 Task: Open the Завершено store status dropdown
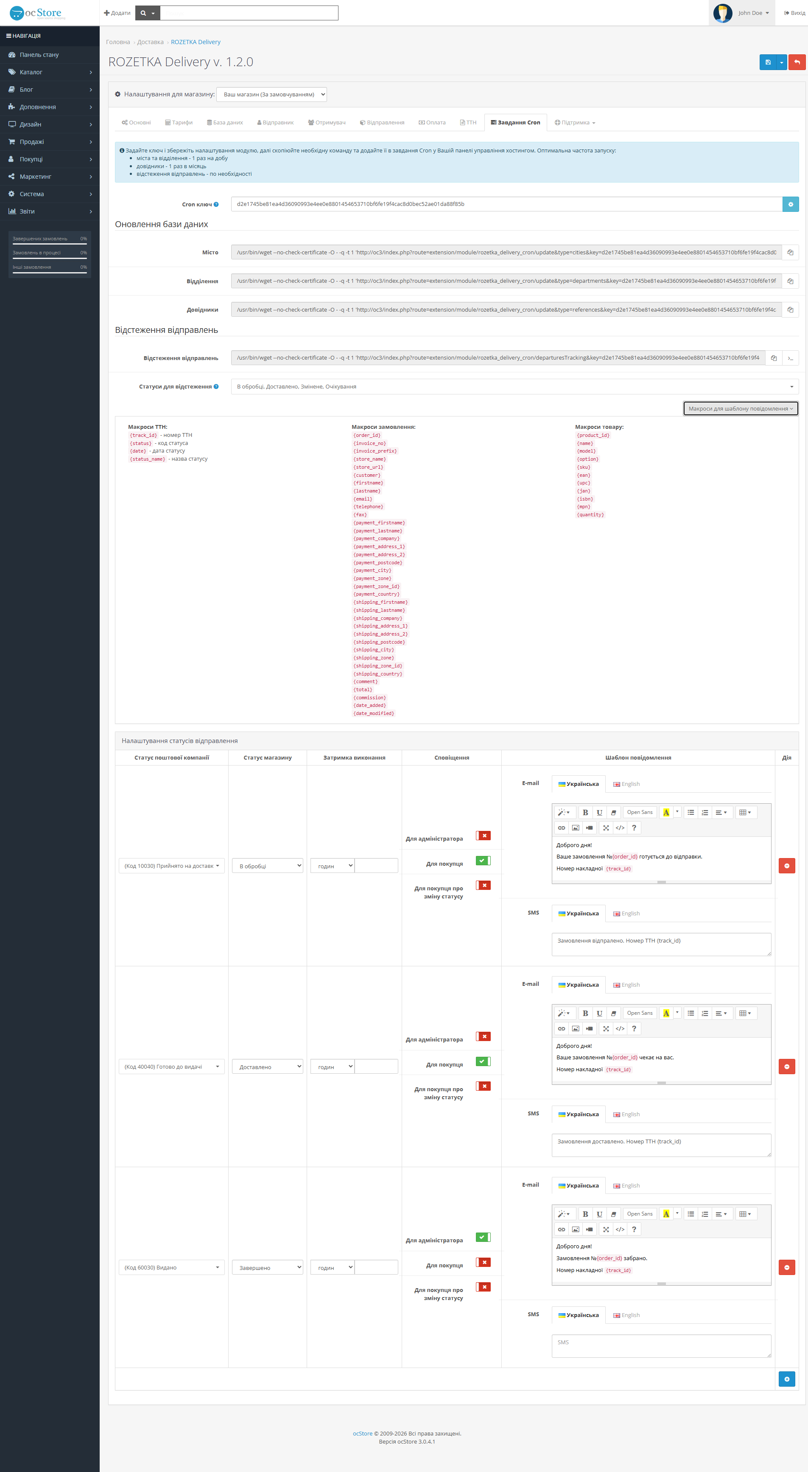[268, 1267]
